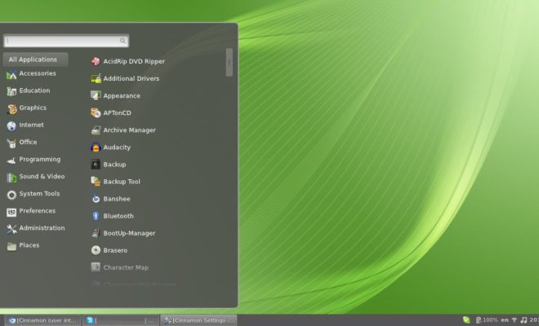
Task: Select the Preferences category
Action: point(31,211)
